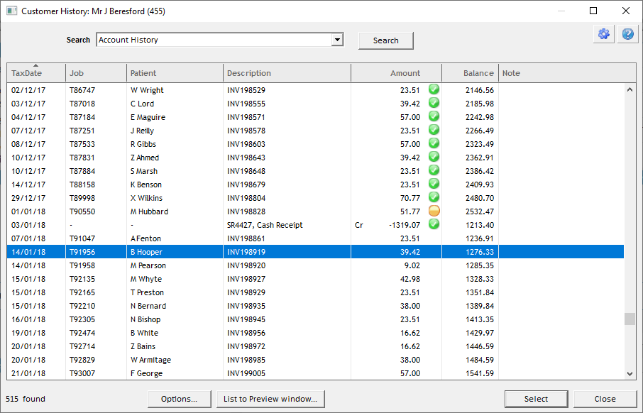Click the blue help question mark icon

[627, 34]
